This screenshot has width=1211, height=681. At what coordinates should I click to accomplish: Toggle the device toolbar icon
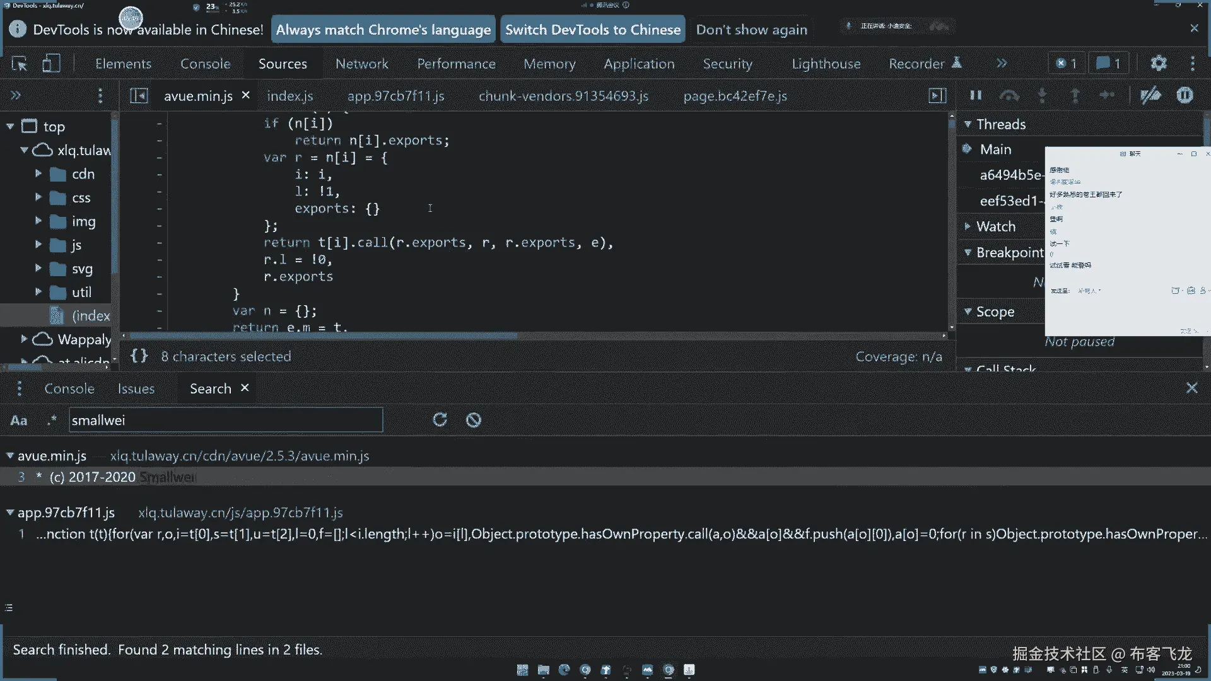coord(50,64)
